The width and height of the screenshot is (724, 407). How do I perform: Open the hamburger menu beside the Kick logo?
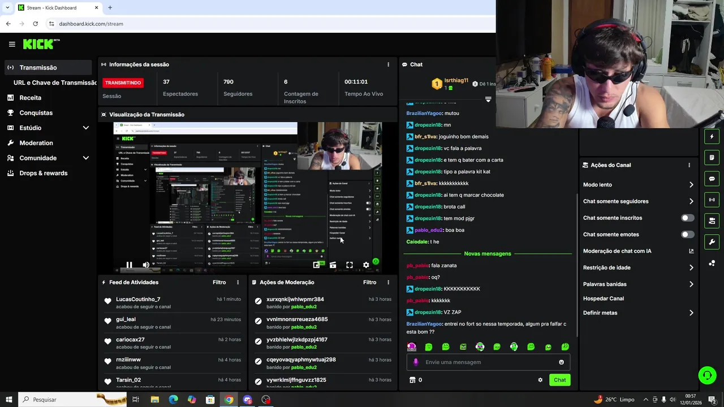[12, 44]
